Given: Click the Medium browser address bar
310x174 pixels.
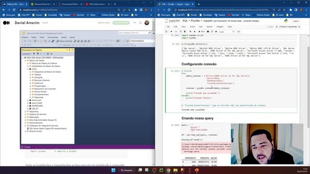Looking at the screenshot, I should pyautogui.click(x=67, y=10).
